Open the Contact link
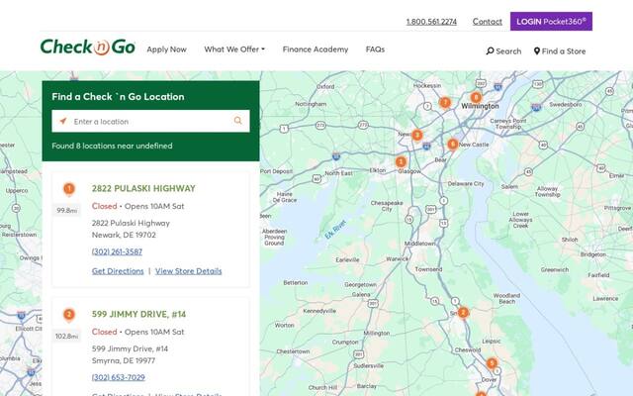 [488, 22]
